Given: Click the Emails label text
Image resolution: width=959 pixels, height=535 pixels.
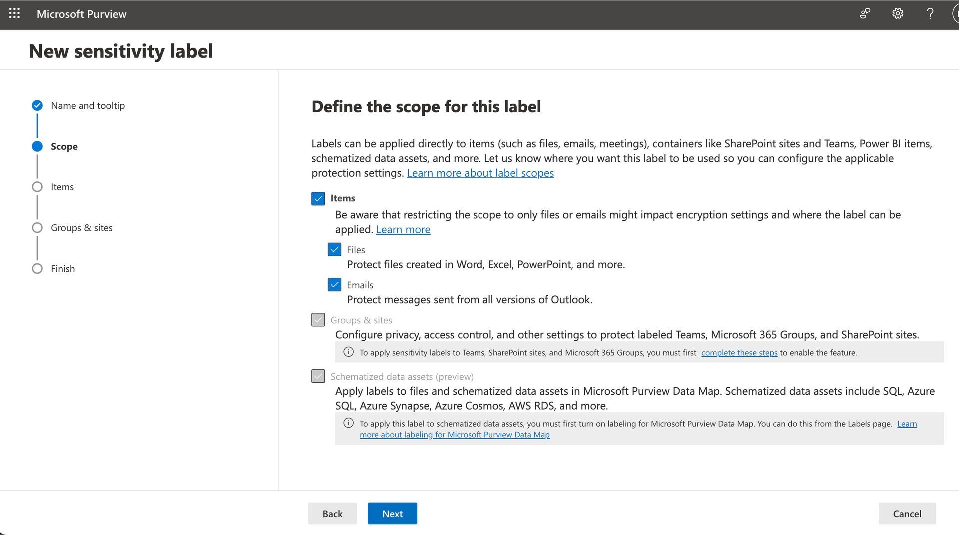Looking at the screenshot, I should click(x=360, y=285).
